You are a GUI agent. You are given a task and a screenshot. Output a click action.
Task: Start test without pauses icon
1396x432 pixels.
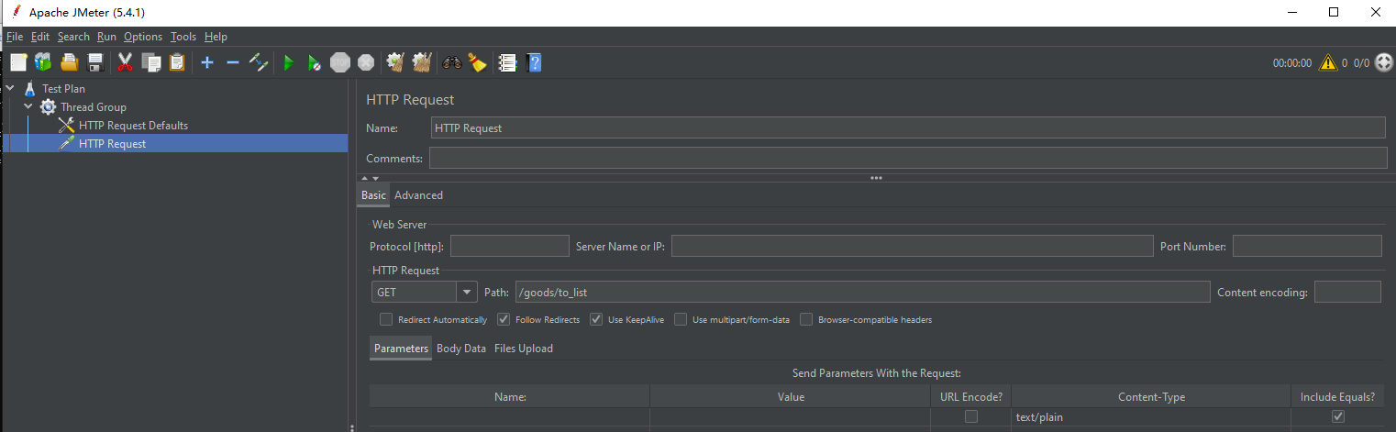point(314,62)
